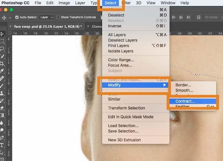This screenshot has height=161, width=223.
Task: Select the Blur tool
Action: (2, 123)
